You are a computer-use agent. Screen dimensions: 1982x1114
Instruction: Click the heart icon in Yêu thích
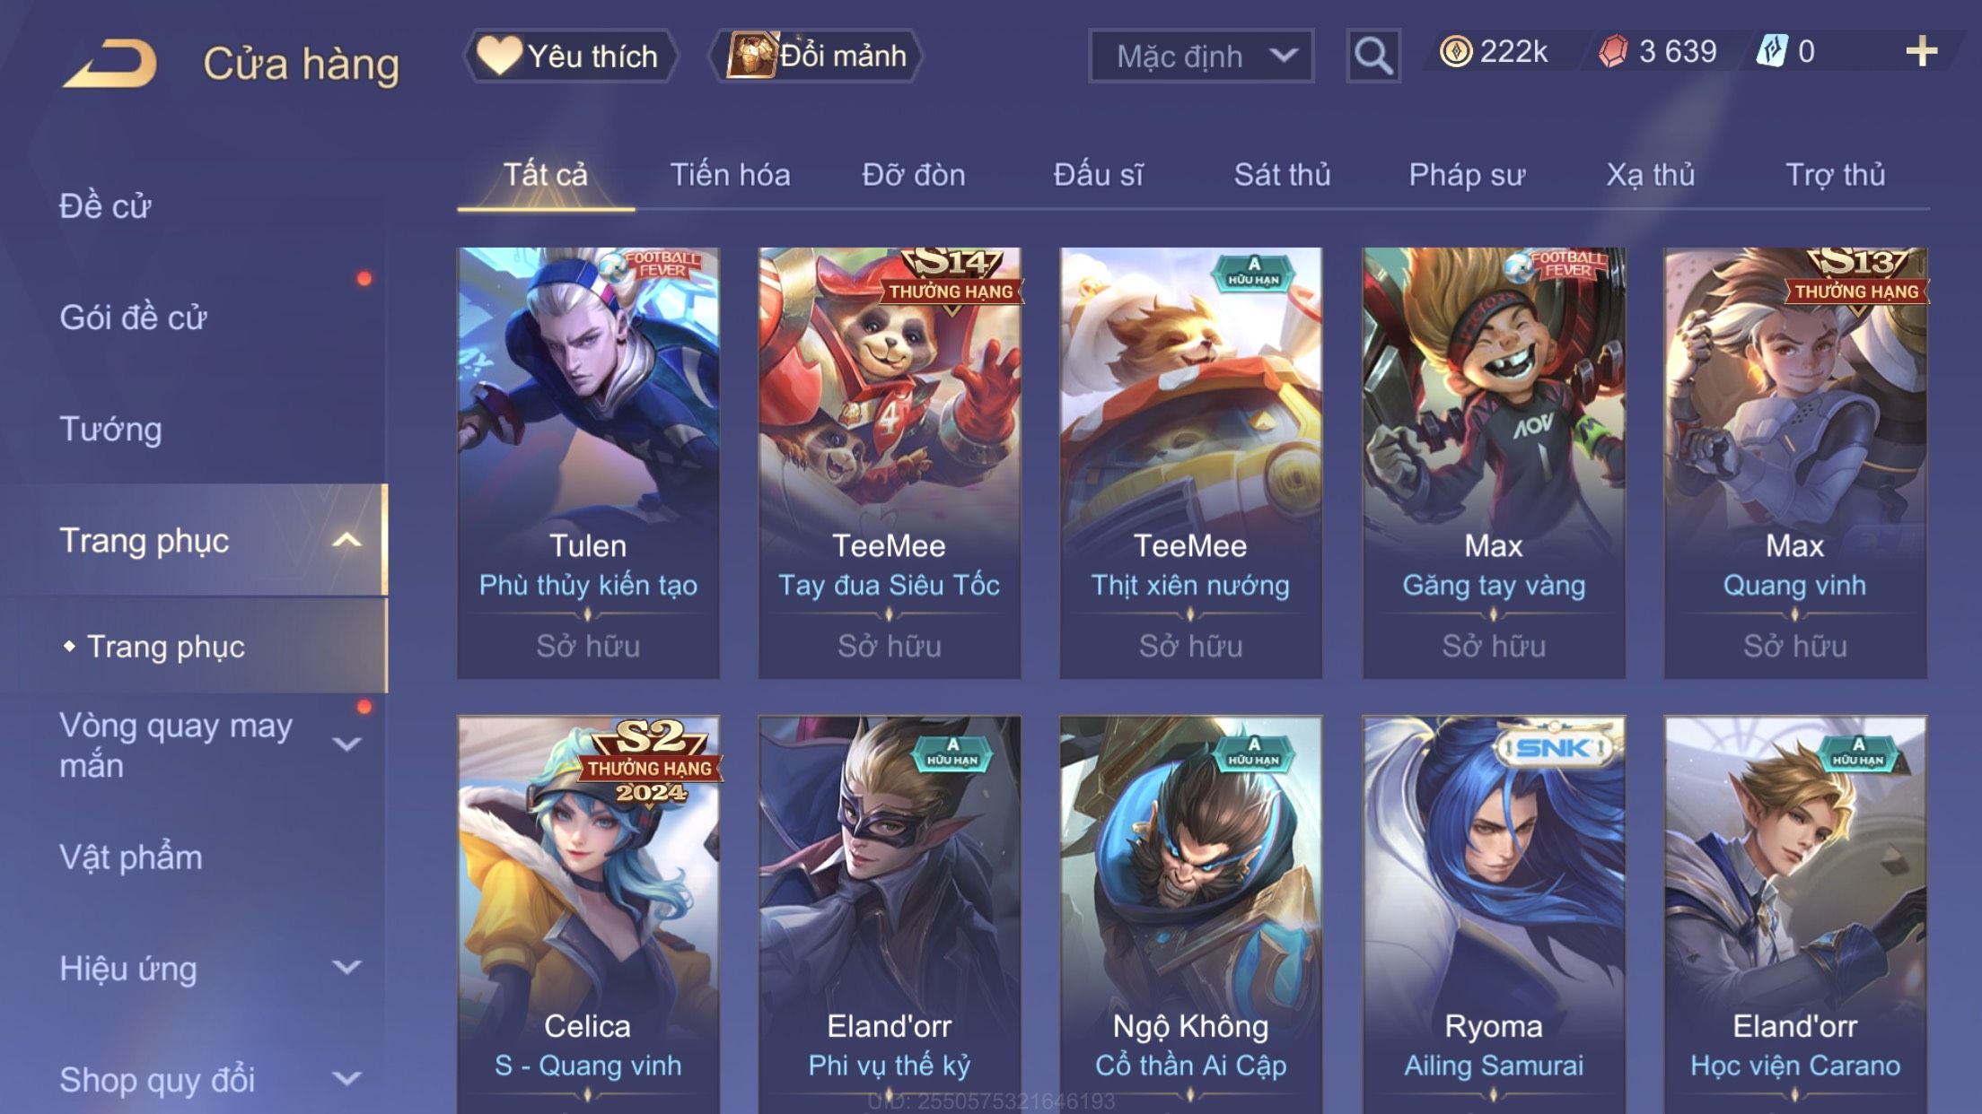[x=498, y=55]
